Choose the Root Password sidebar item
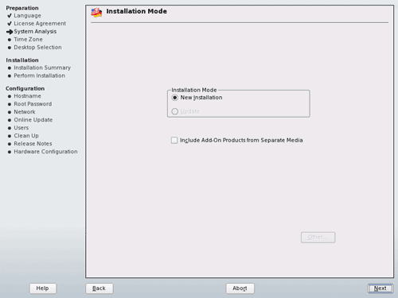The image size is (398, 298). click(33, 104)
